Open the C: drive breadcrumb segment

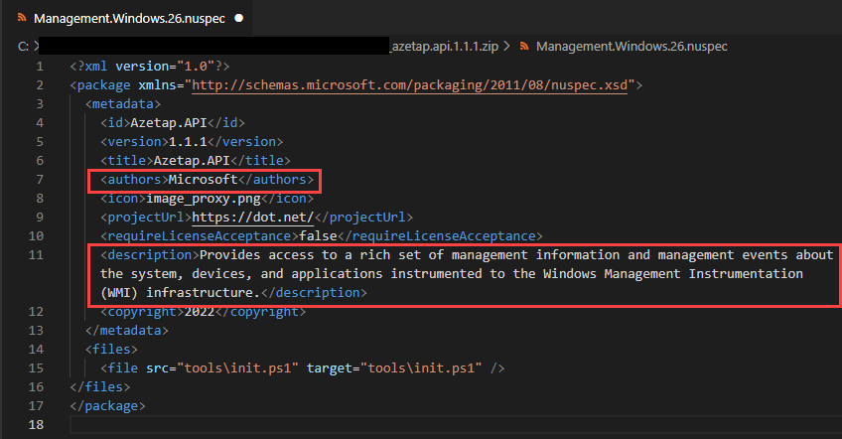(23, 47)
